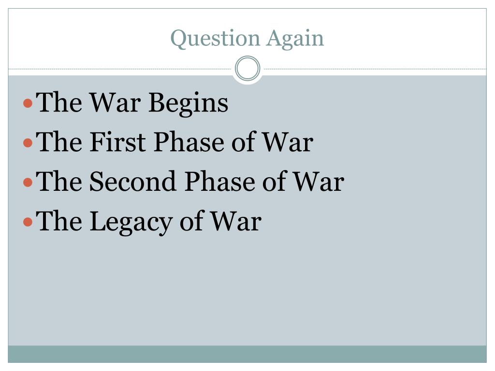Click the circle ornament below the title
This screenshot has width=495, height=371.
(x=247, y=69)
